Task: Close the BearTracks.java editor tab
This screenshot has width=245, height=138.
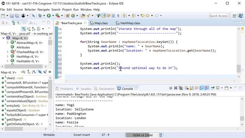Action: click(85, 23)
